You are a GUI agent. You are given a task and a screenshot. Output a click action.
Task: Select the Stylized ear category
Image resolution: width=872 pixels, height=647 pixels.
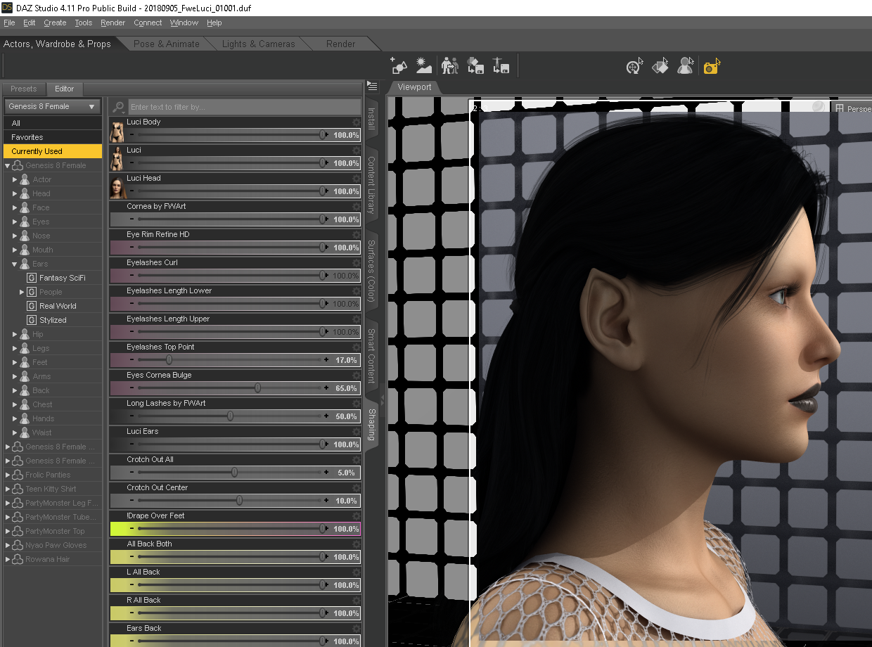click(53, 320)
